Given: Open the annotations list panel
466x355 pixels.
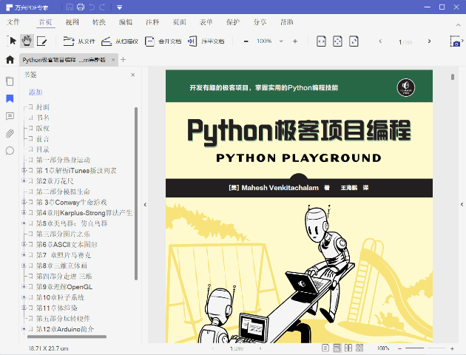Looking at the screenshot, I should (10, 116).
